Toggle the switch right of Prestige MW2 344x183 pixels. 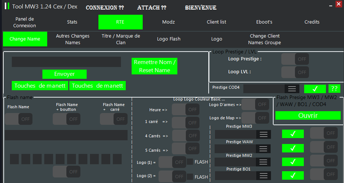click(x=324, y=161)
